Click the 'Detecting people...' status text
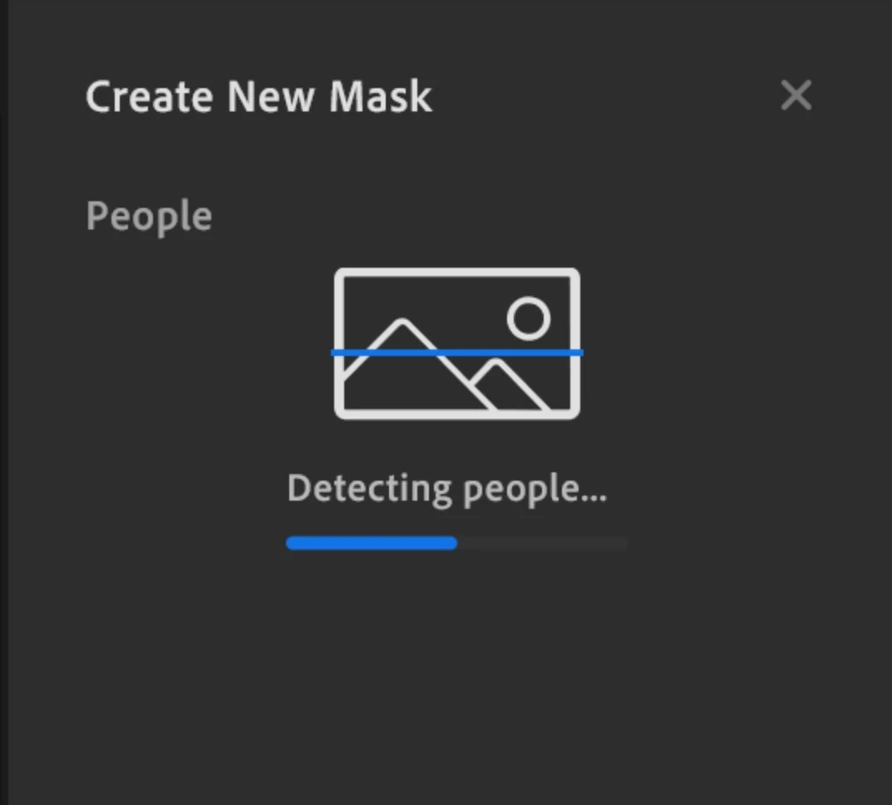 coord(447,489)
